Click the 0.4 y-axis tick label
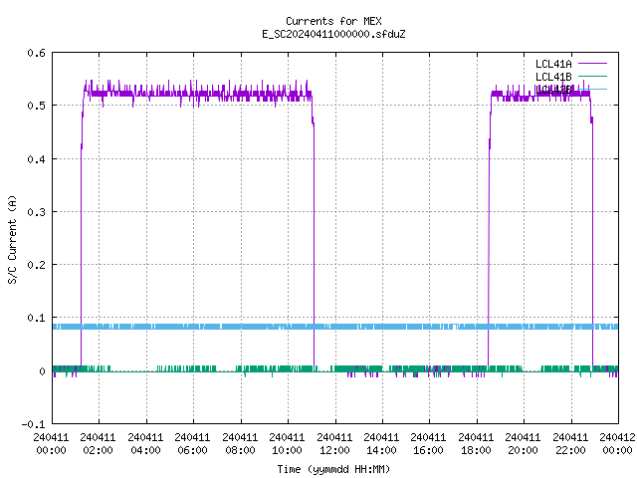 (36, 159)
